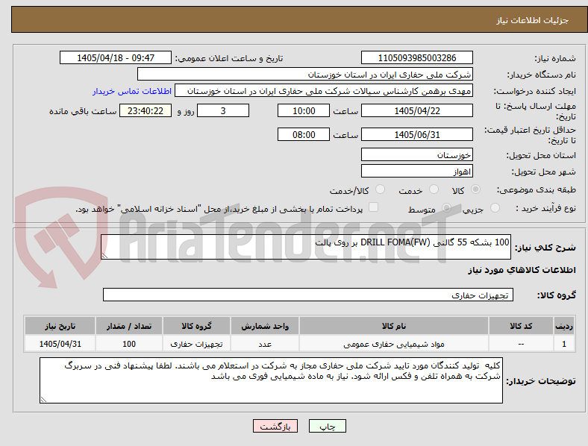Select the خدمت radio button

click(434, 189)
